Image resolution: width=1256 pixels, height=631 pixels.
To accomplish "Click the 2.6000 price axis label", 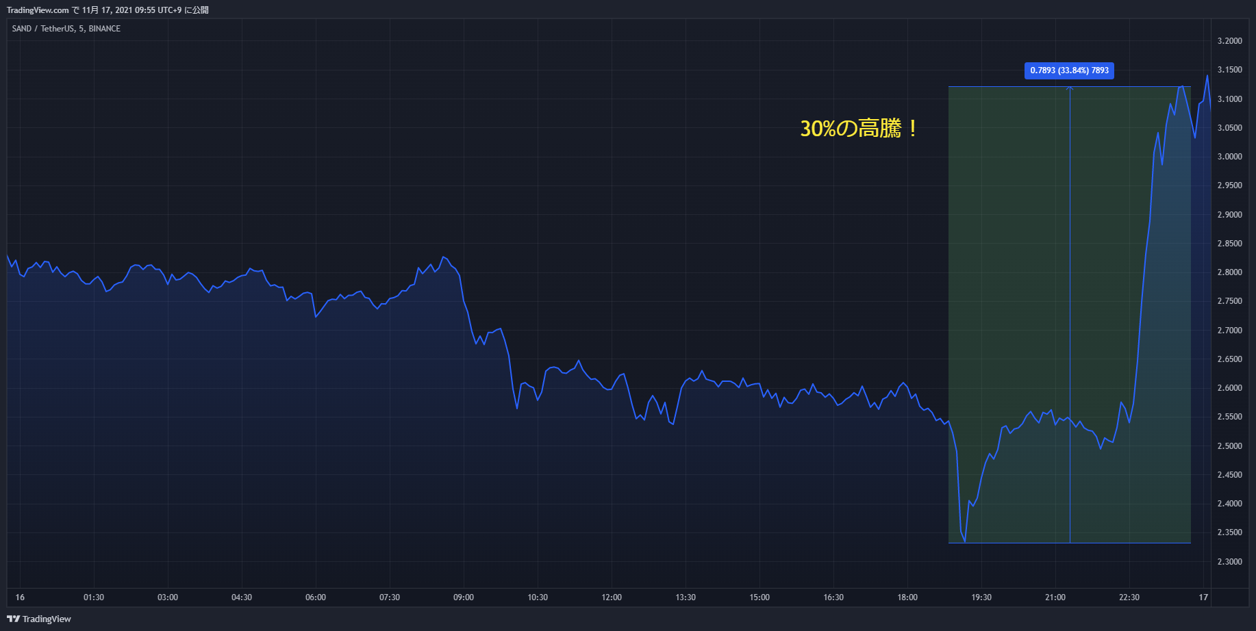I will click(1229, 388).
